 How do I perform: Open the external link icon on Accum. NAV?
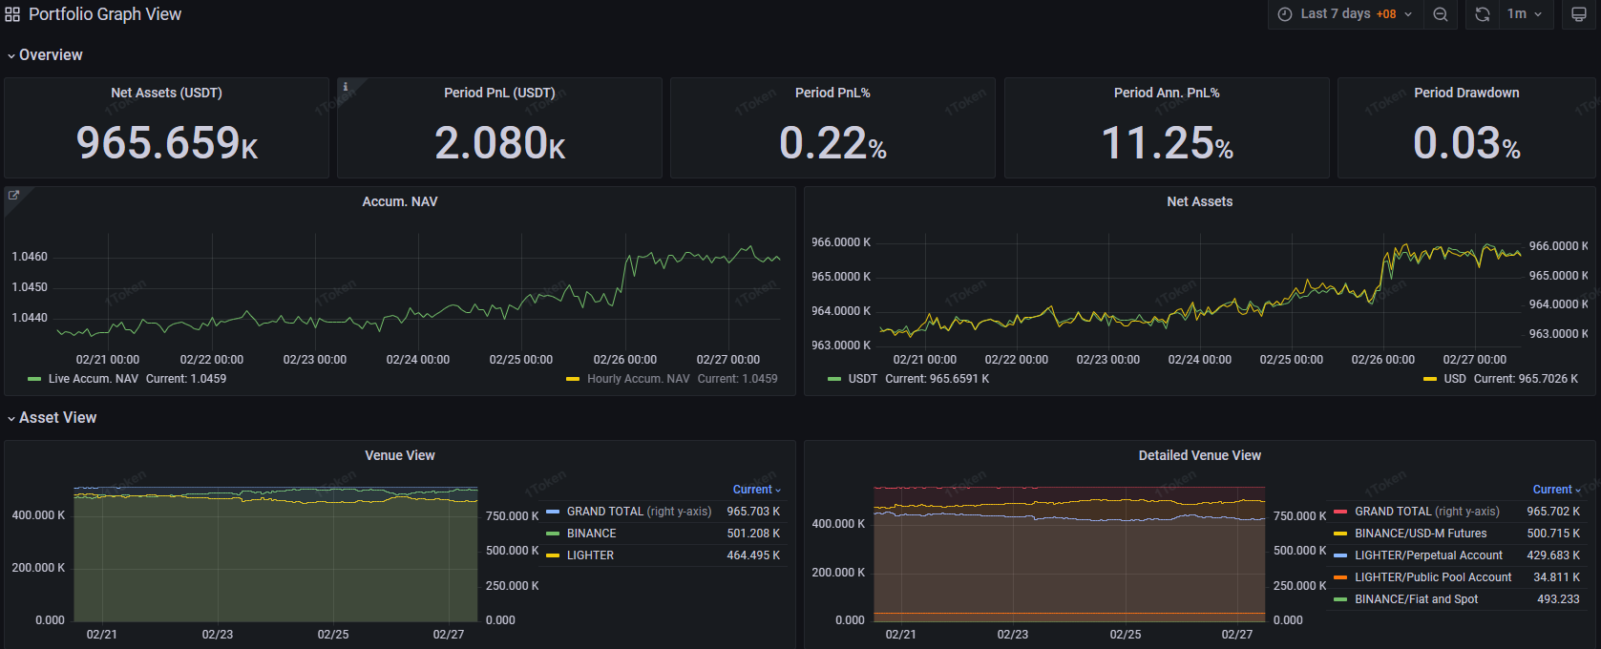click(13, 195)
